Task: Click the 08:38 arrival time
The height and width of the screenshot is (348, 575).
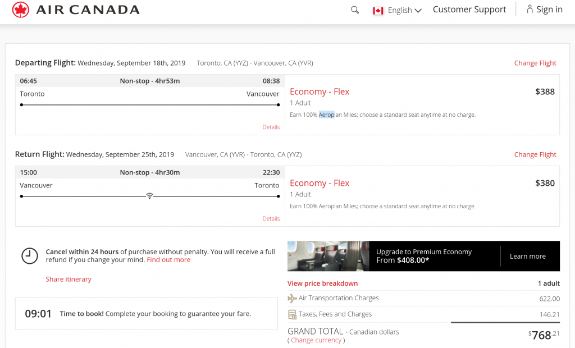Action: 271,81
